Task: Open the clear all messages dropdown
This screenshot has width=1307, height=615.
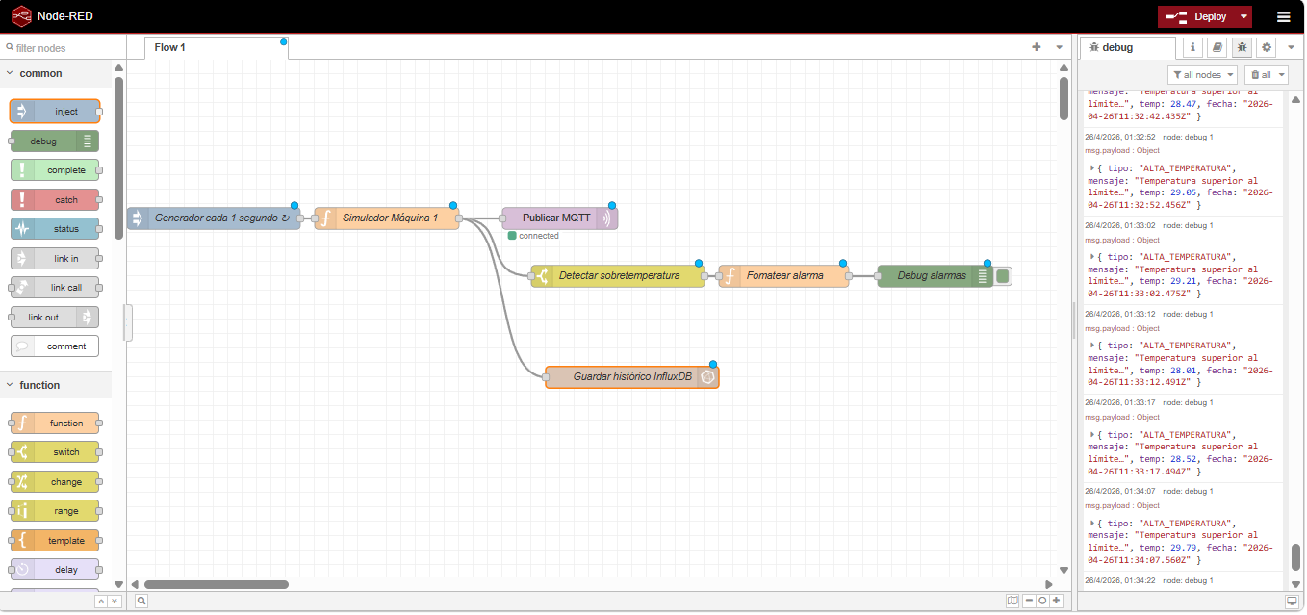Action: click(x=1266, y=75)
